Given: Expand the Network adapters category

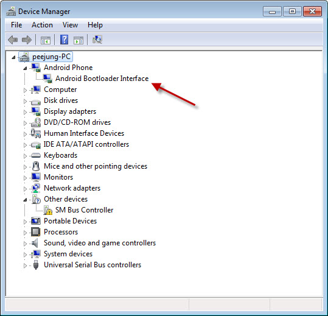Looking at the screenshot, I should [25, 189].
